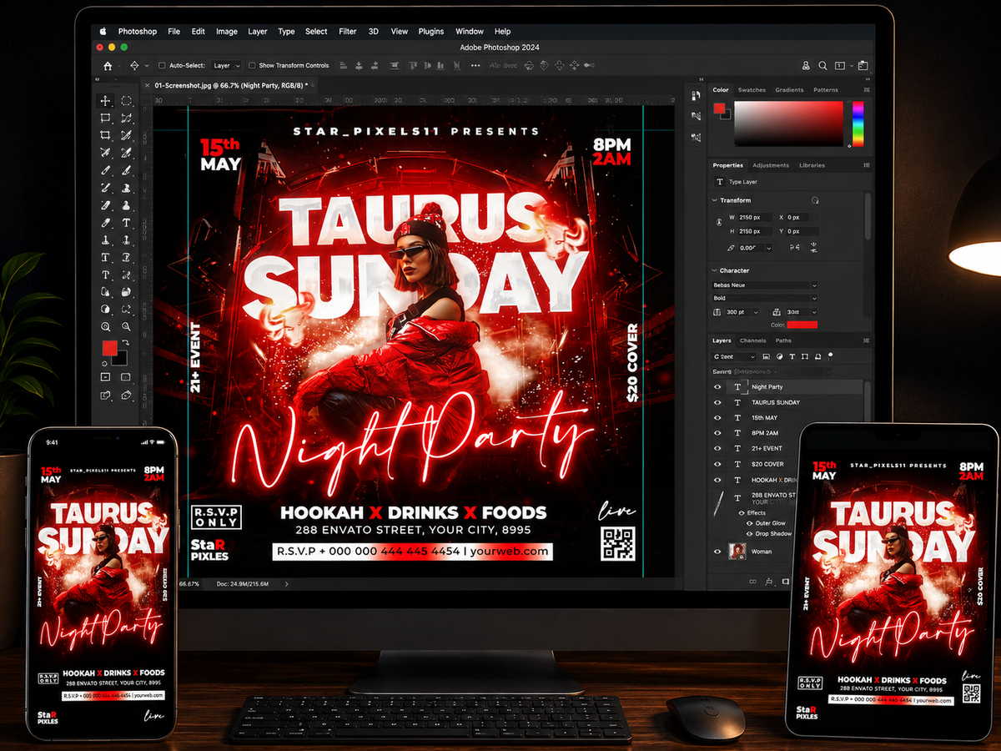Open the Bold font style dropdown
Screen dimensions: 1001x751
click(765, 298)
